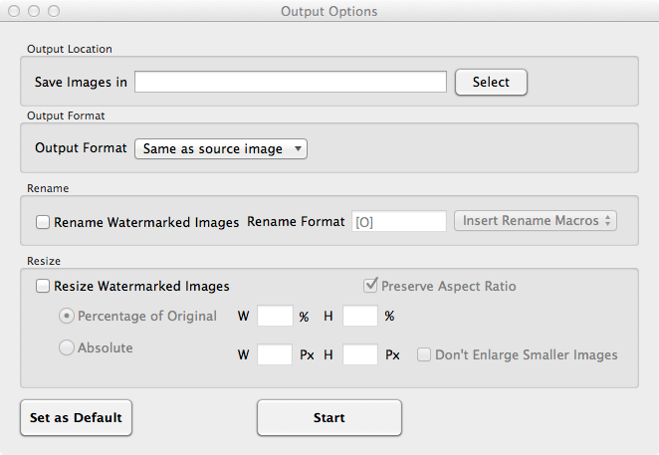
Task: Focus the height Px input field
Action: 360,354
